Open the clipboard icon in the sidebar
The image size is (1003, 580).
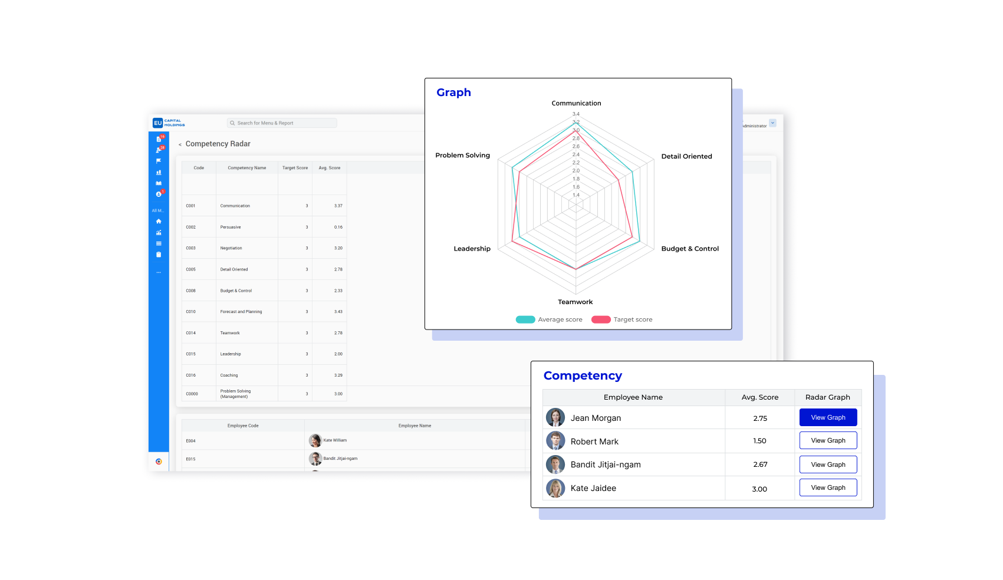158,254
